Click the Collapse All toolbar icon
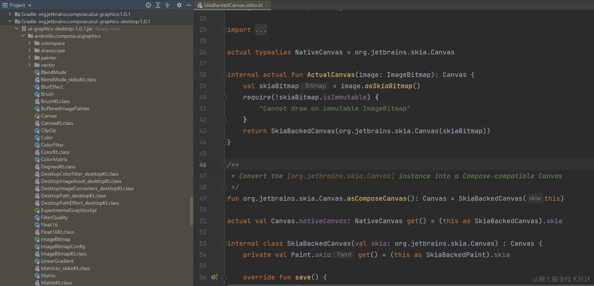594x286 pixels. (x=167, y=5)
